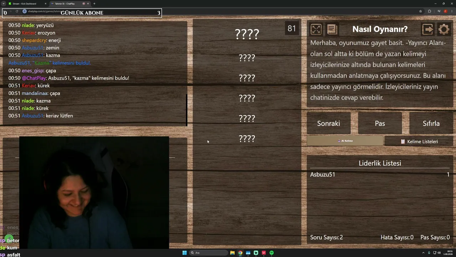Screen dimensions: 456x257
Task: Click the Hata Sayısı: 0 counter
Action: (397, 237)
